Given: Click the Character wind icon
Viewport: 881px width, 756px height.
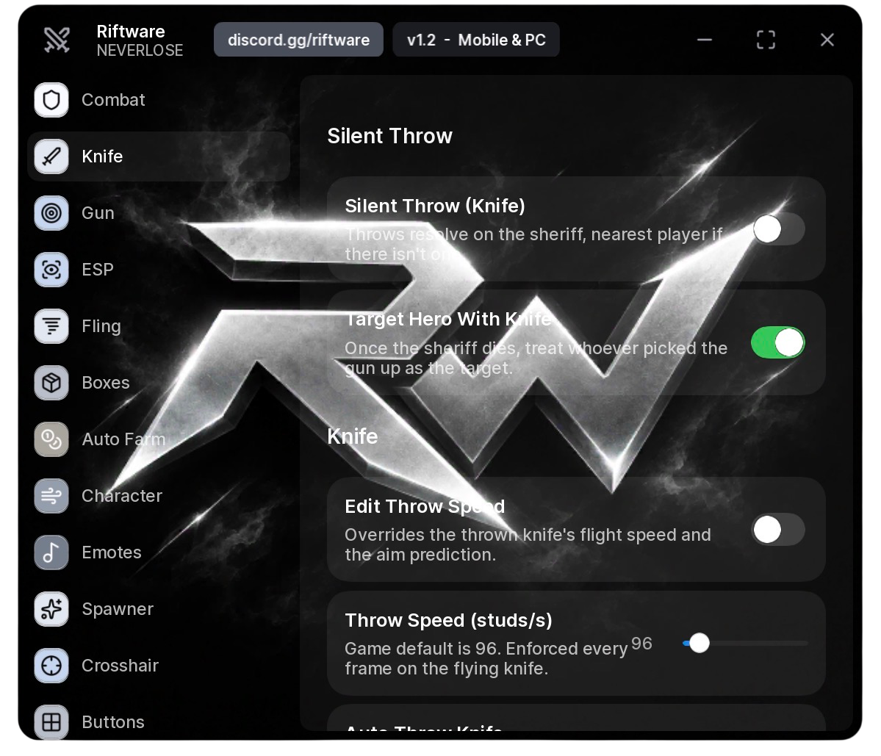Looking at the screenshot, I should [51, 496].
